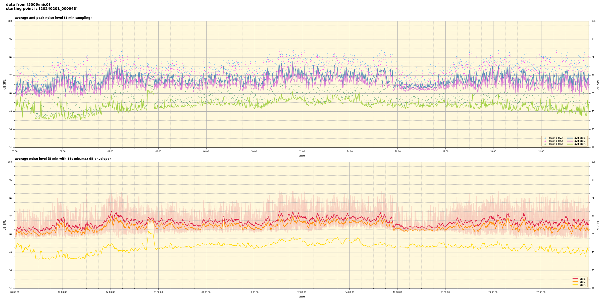Click the 06:00:00 tick label on lower chart

[x=158, y=292]
